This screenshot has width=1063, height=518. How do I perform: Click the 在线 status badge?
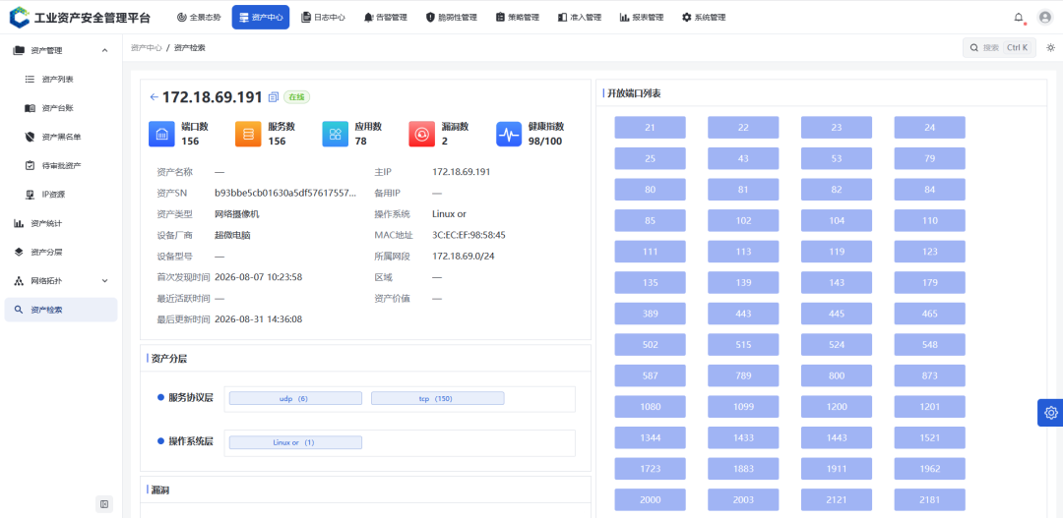(x=297, y=97)
